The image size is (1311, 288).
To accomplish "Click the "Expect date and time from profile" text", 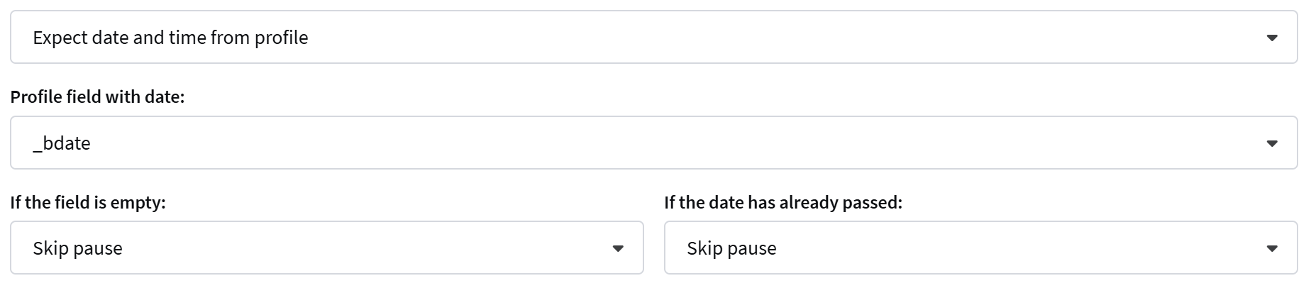I will 170,38.
